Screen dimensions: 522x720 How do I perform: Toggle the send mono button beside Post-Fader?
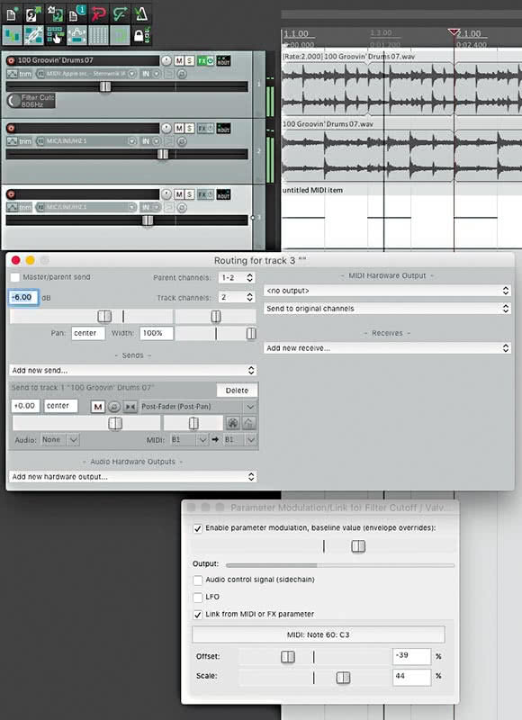click(x=130, y=407)
